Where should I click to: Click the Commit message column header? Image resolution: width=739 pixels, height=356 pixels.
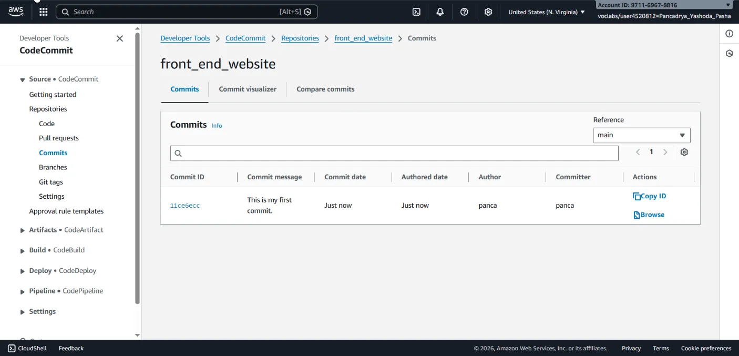coord(274,177)
